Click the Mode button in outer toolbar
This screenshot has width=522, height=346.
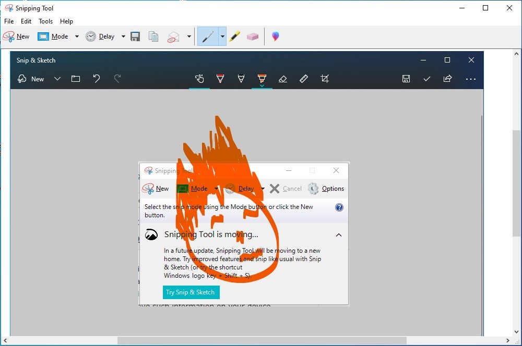53,36
